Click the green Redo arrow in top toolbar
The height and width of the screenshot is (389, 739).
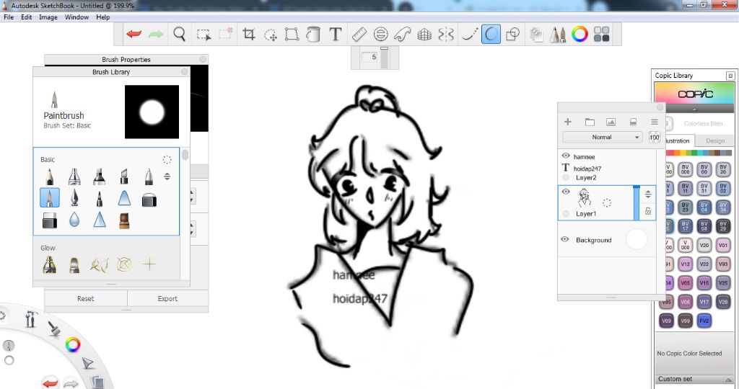(x=156, y=34)
